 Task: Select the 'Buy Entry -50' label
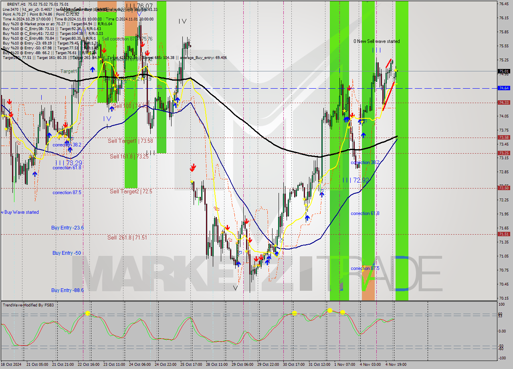tap(67, 253)
